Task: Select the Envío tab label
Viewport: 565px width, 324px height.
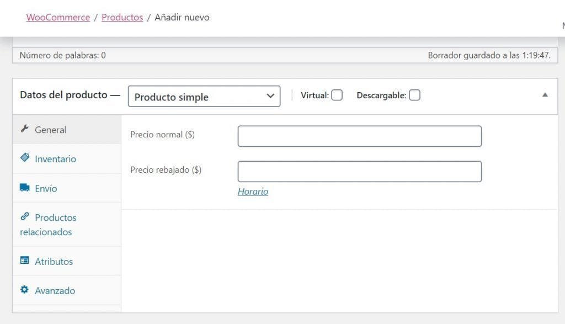Action: click(x=46, y=188)
